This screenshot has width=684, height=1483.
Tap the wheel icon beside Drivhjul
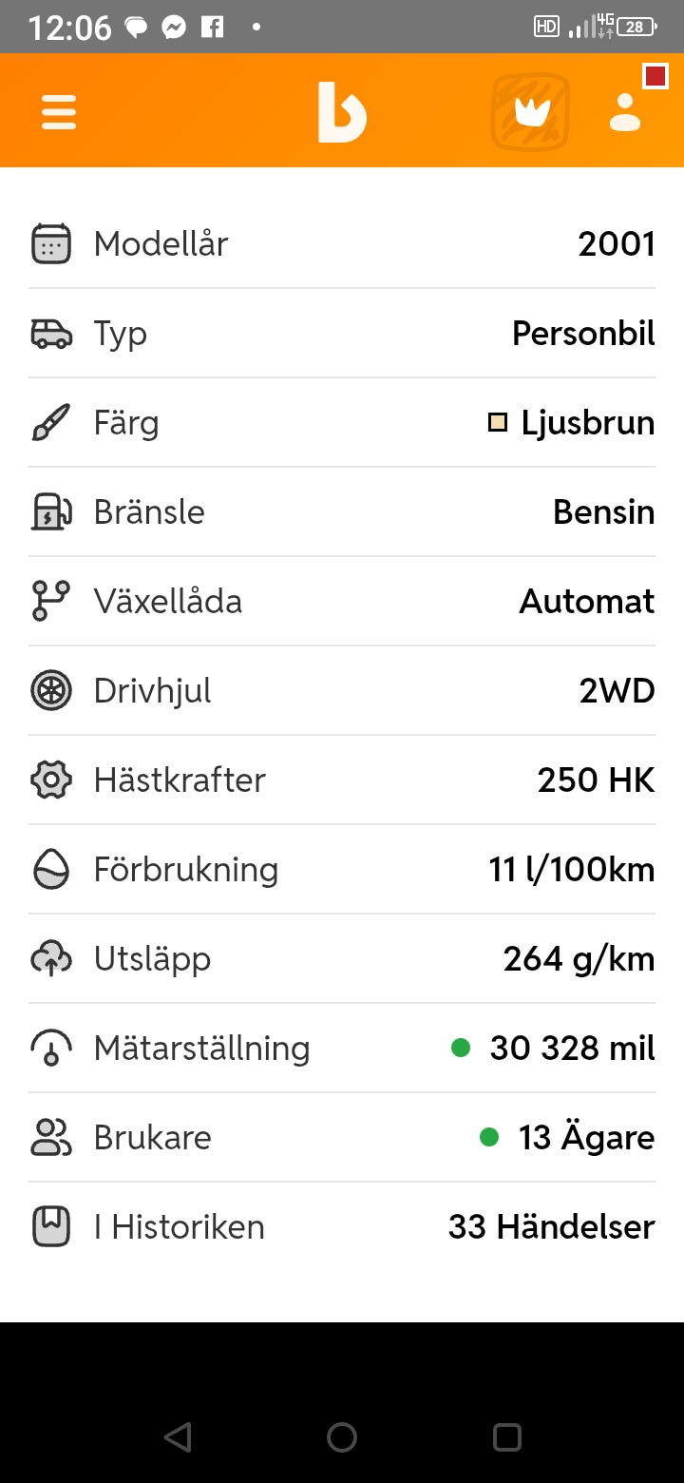point(51,690)
